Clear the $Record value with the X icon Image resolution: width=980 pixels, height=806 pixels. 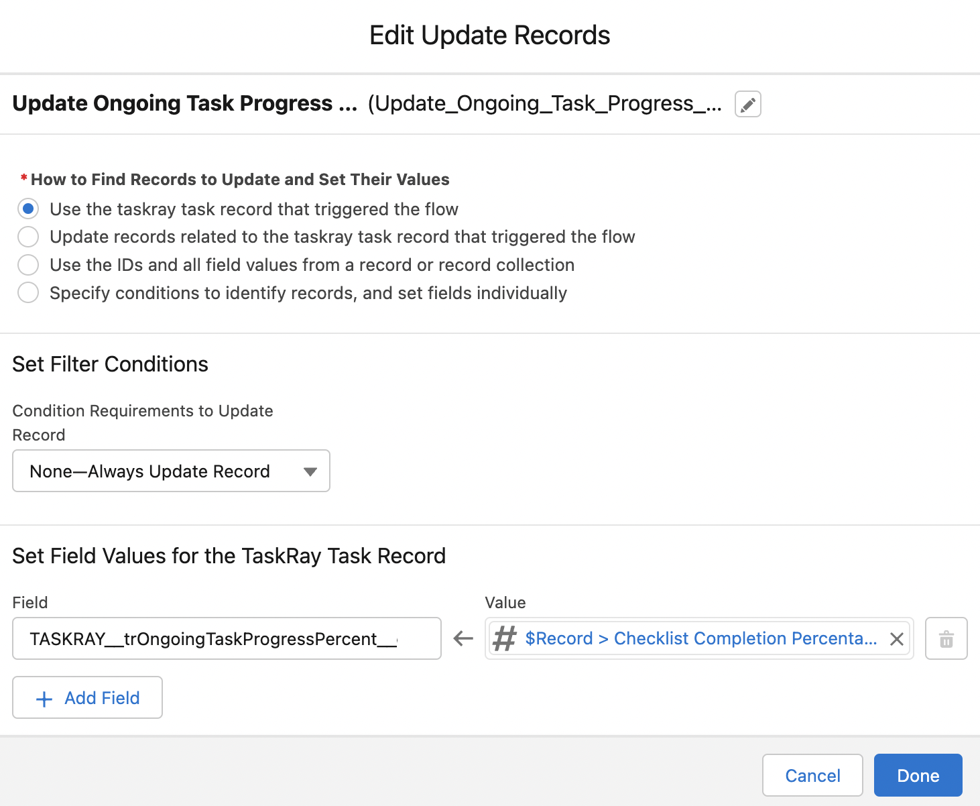[896, 639]
